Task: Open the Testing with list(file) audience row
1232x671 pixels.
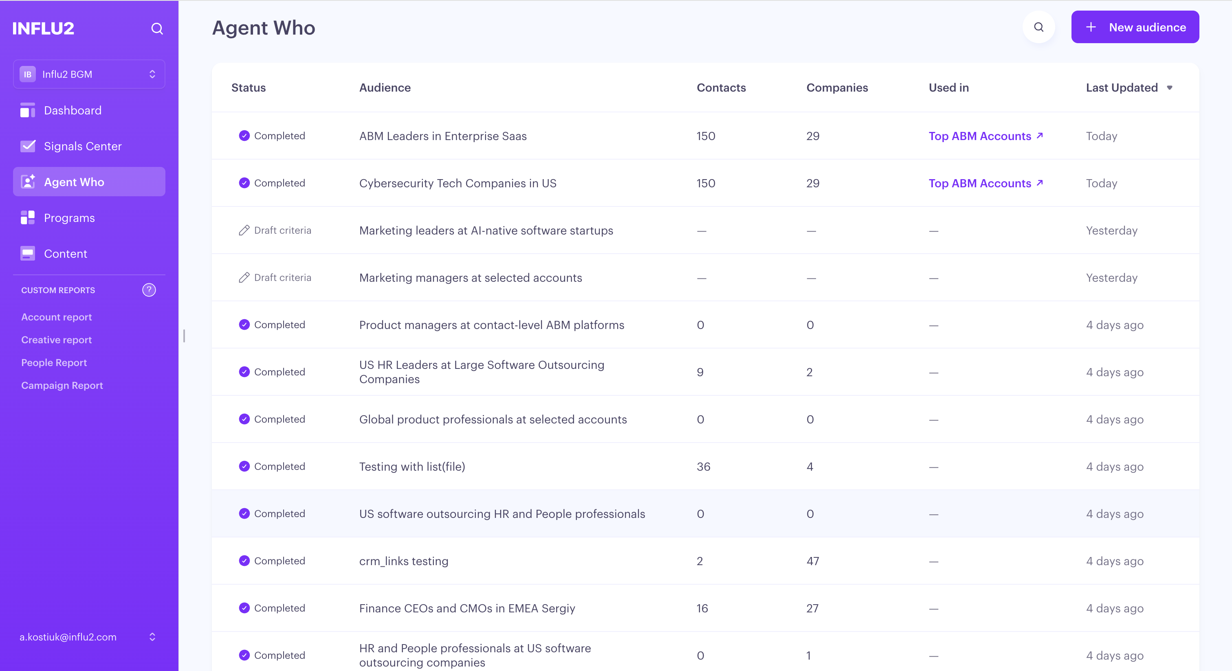Action: point(706,467)
